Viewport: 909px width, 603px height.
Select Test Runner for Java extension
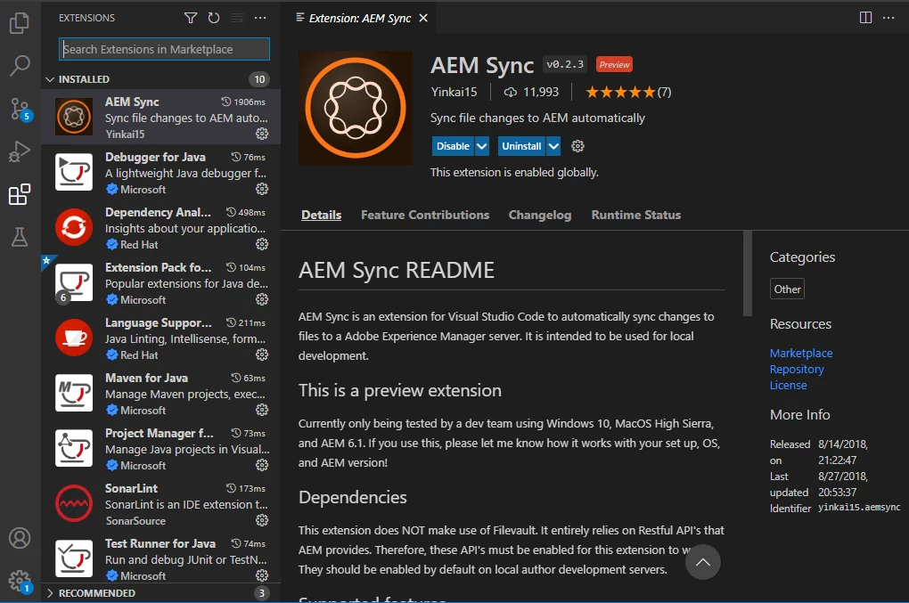pos(160,558)
